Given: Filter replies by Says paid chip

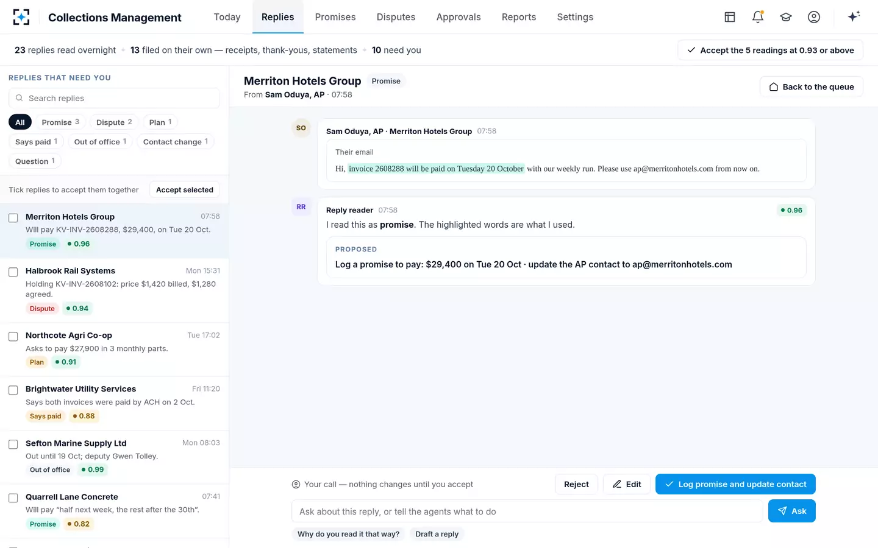Looking at the screenshot, I should 37,142.
